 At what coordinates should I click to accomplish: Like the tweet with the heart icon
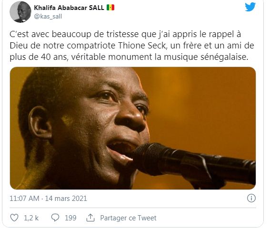click(14, 218)
